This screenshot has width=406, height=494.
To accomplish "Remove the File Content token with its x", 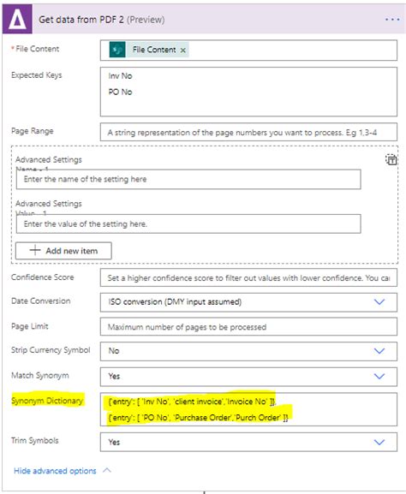I will (x=182, y=51).
